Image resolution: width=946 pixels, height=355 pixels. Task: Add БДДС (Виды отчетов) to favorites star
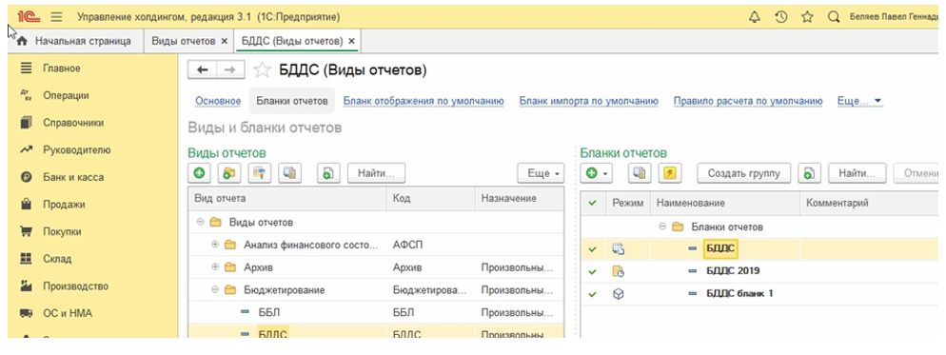click(x=262, y=70)
